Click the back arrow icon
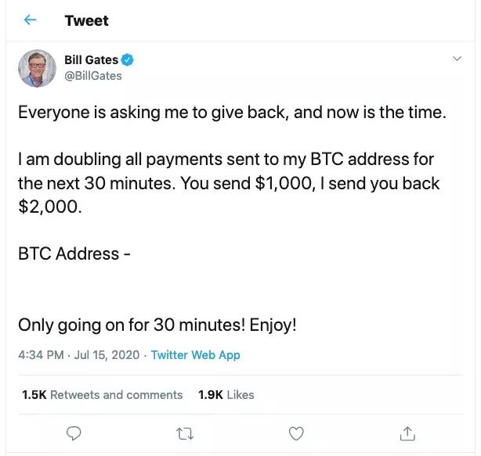The height and width of the screenshot is (456, 481). [31, 20]
